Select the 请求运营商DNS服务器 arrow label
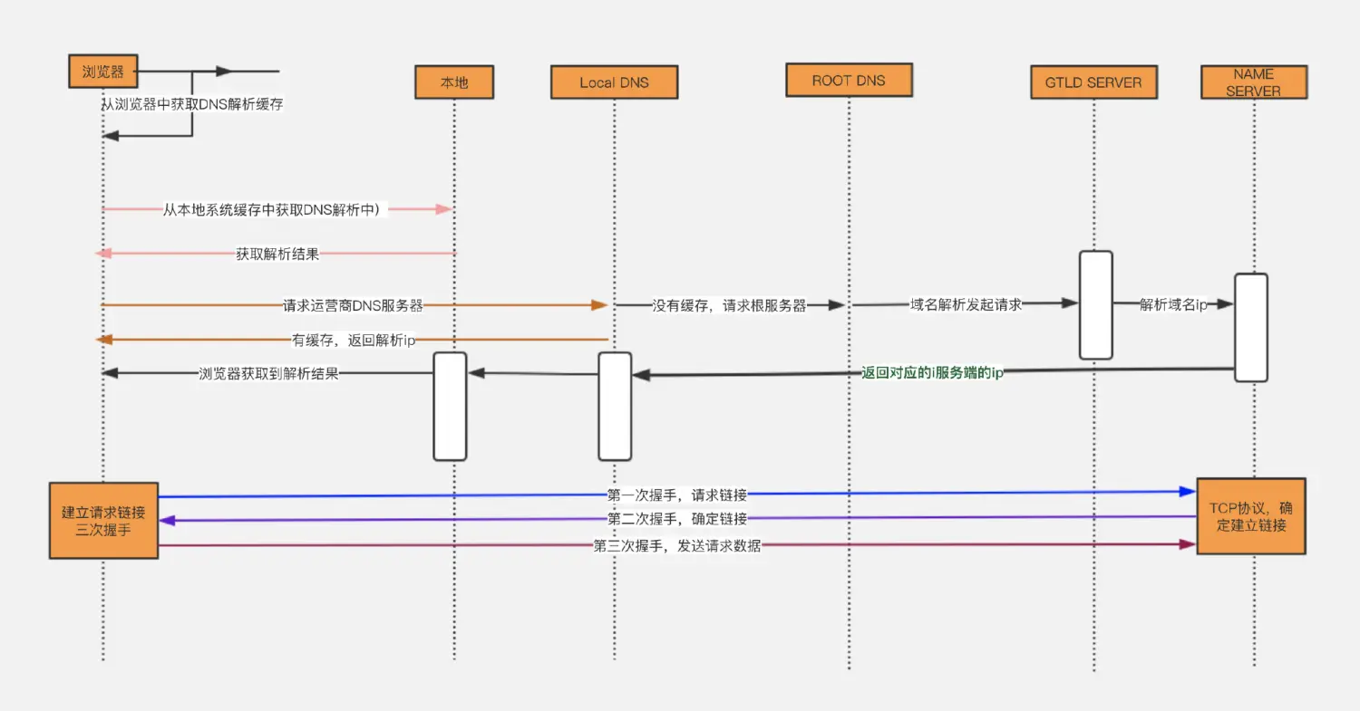The image size is (1360, 711). tap(353, 306)
